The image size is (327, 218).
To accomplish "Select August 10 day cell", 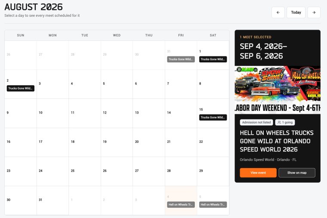I will click(52, 114).
